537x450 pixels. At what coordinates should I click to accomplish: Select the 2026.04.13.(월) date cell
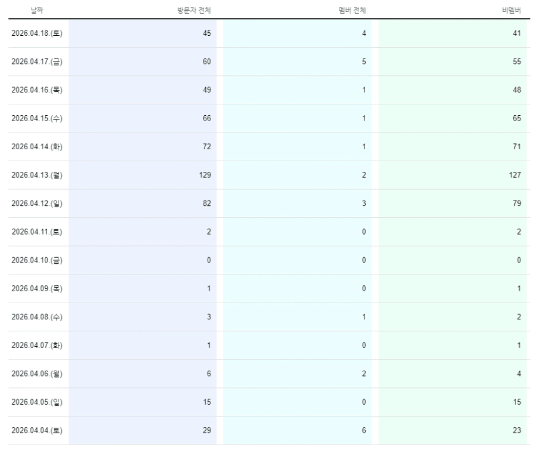pyautogui.click(x=37, y=175)
